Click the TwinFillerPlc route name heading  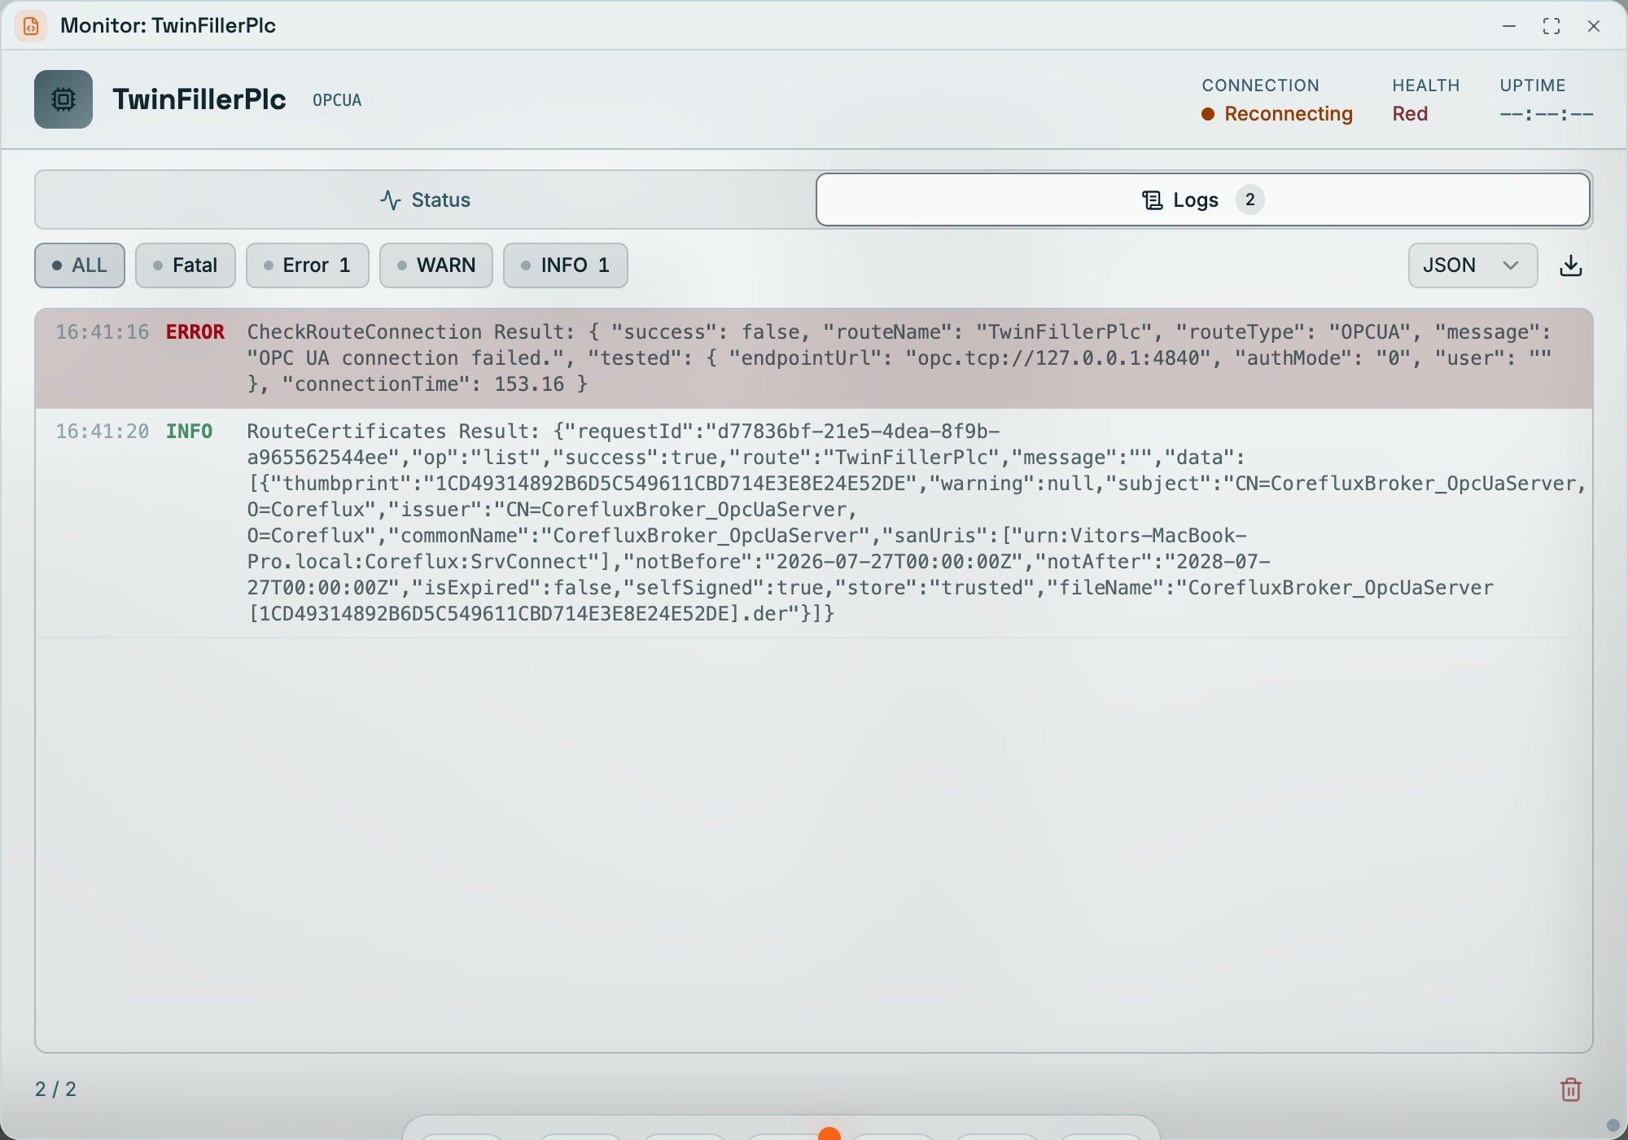[x=199, y=99]
